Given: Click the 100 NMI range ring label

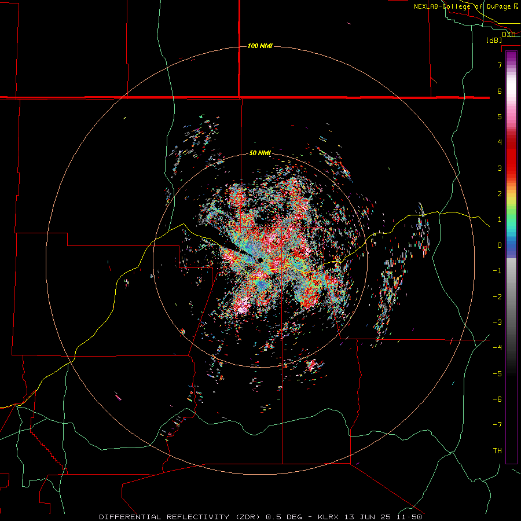Looking at the screenshot, I should pos(260,46).
